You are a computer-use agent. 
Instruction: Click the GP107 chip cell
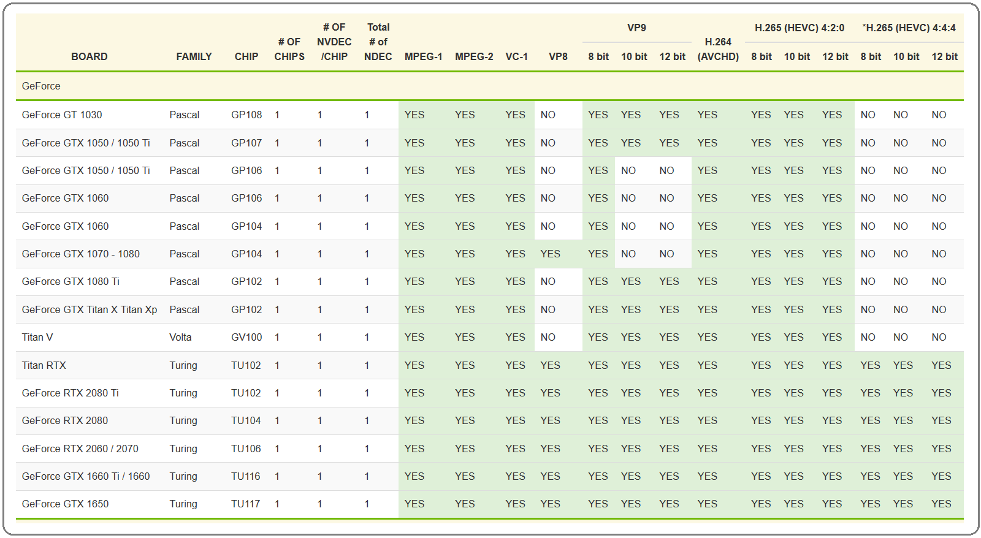(246, 143)
